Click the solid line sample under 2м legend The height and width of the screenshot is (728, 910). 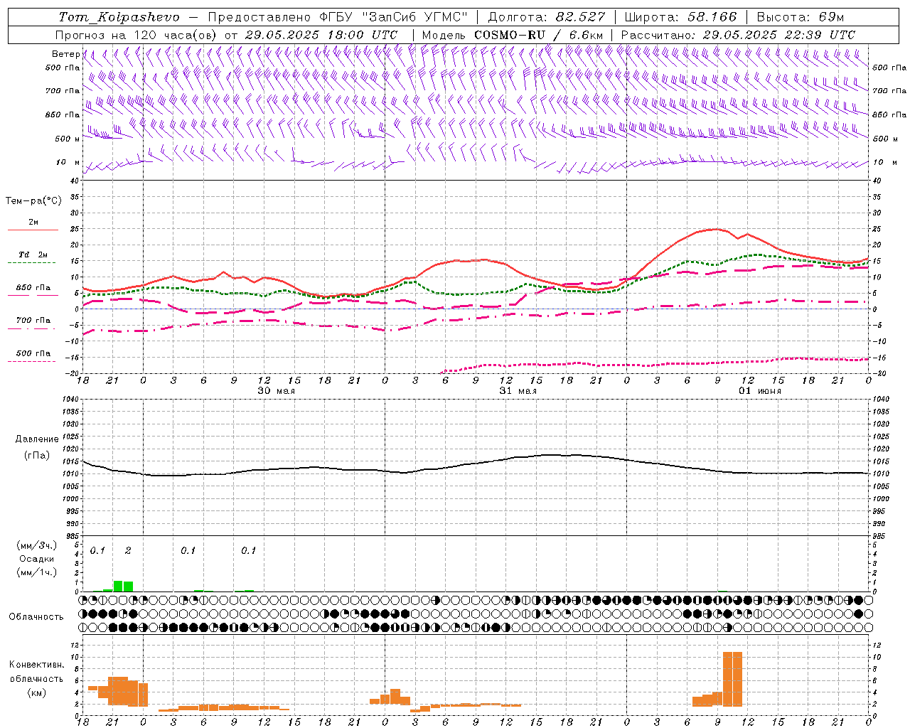coord(33,230)
